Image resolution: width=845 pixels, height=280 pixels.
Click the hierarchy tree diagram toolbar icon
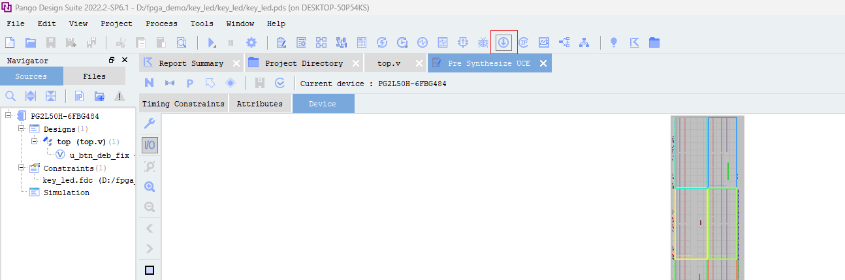click(584, 42)
